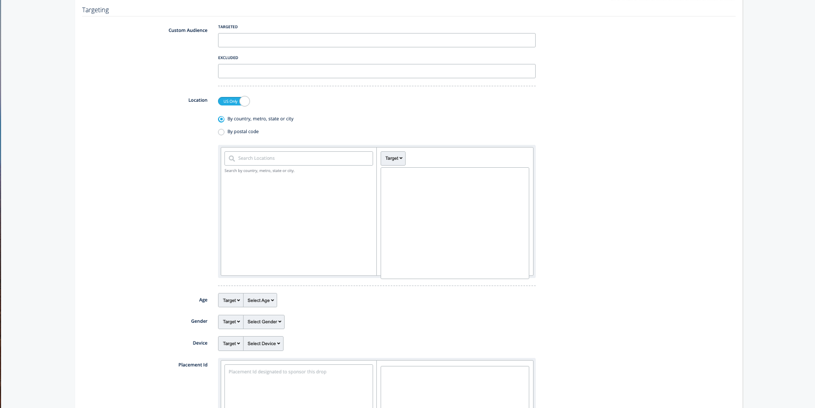
Task: Focus the Search Locations text box
Action: pyautogui.click(x=304, y=158)
